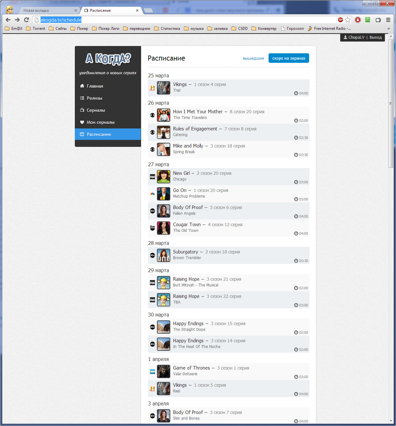Open the CSDD bookmarks folder

240,29
